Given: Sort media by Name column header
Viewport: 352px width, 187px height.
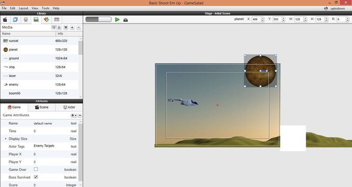Looking at the screenshot, I should coord(28,34).
